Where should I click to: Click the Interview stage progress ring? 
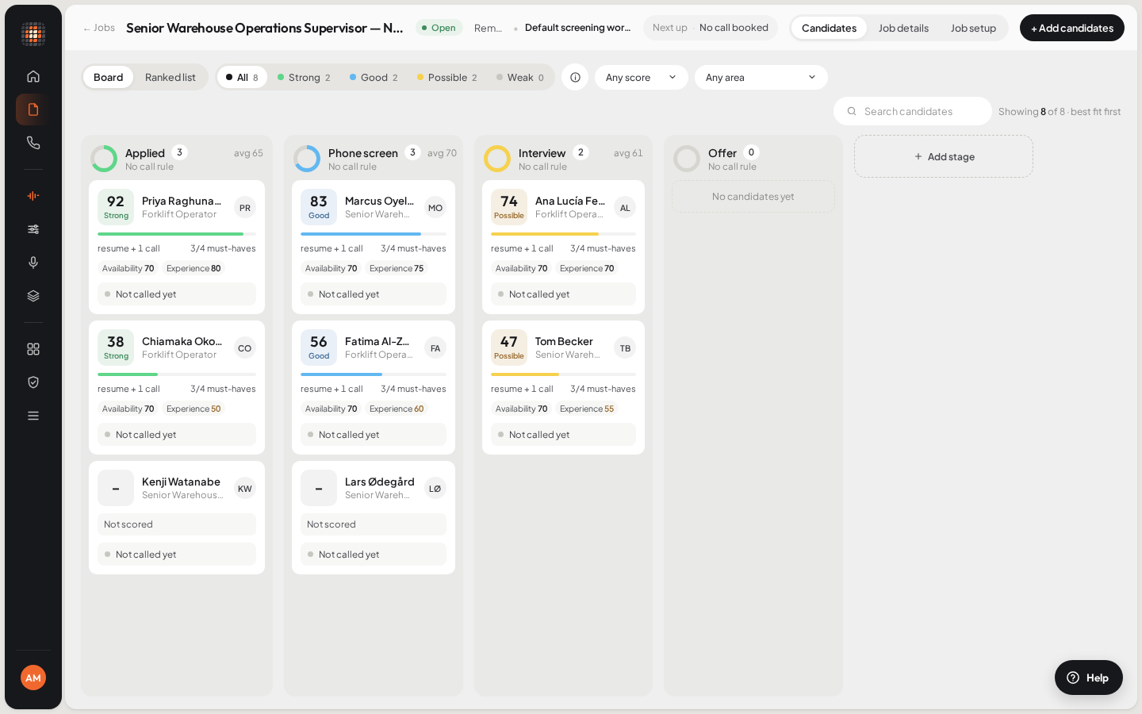pos(497,159)
